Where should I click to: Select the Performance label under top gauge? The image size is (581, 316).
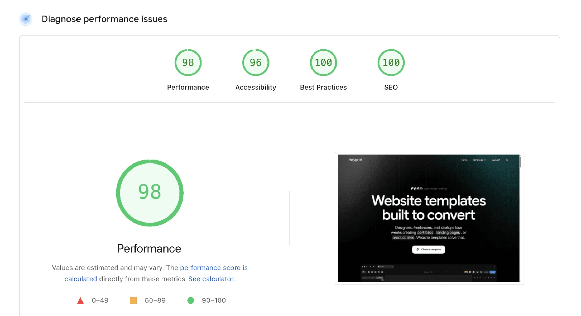[188, 87]
